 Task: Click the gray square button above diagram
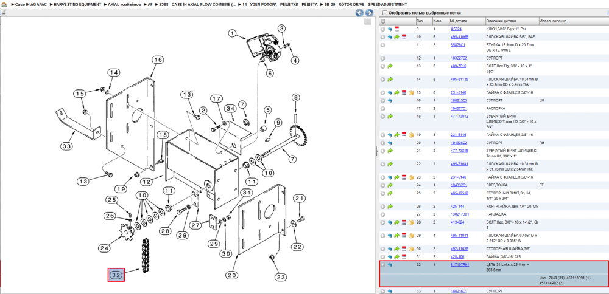(x=367, y=21)
